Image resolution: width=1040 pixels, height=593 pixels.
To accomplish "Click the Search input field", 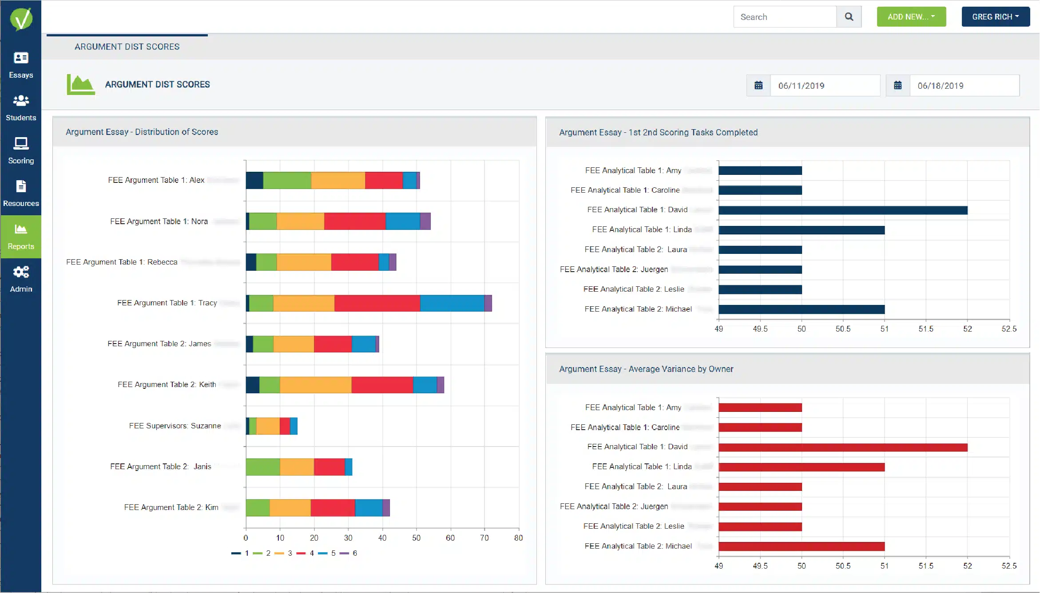I will click(785, 17).
